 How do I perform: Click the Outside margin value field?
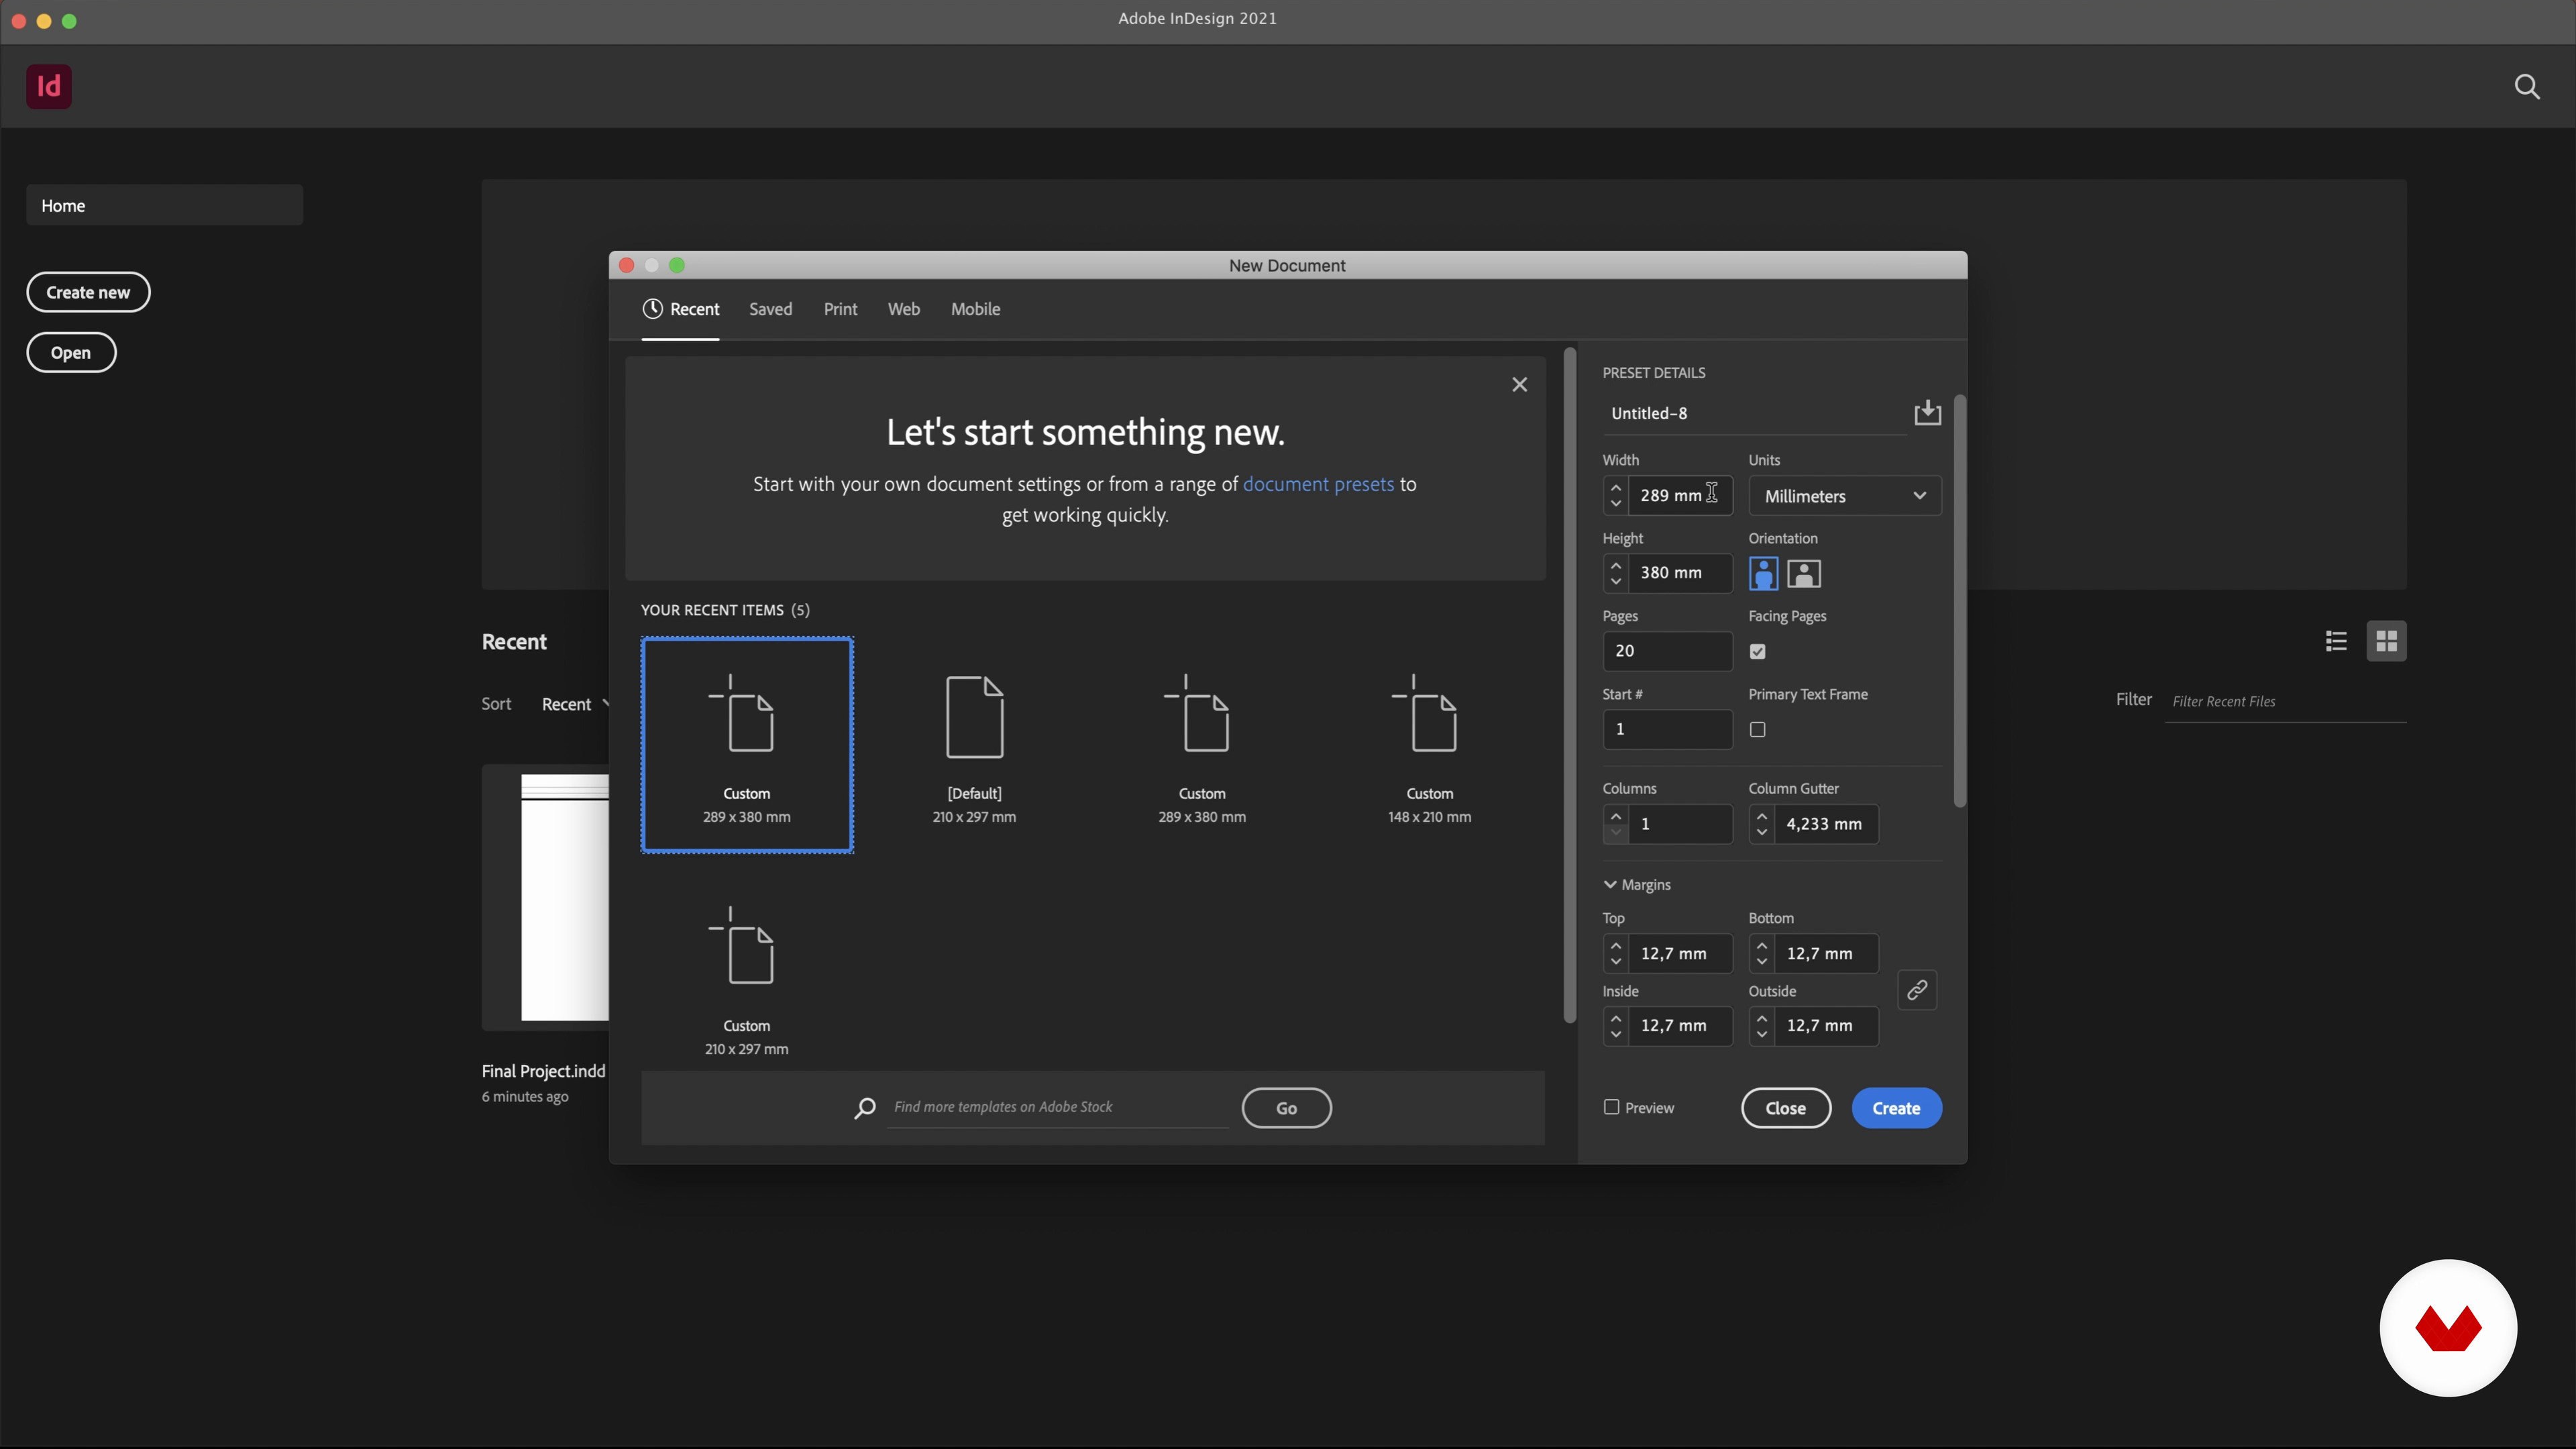tap(1826, 1026)
